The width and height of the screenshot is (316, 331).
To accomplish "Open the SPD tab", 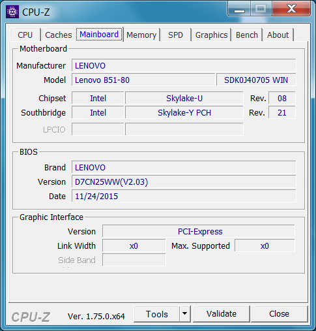I will pyautogui.click(x=175, y=35).
